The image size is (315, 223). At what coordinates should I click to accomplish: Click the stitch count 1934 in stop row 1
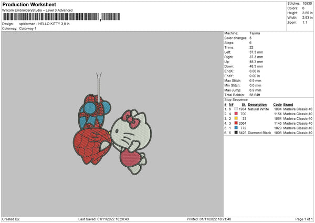pyautogui.click(x=243, y=109)
